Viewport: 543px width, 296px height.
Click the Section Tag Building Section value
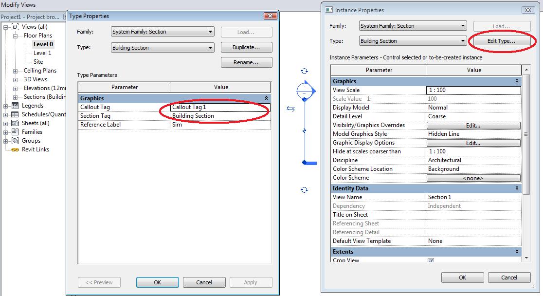coord(220,116)
